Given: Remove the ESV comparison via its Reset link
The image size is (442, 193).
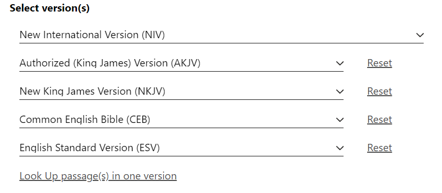Looking at the screenshot, I should [380, 147].
